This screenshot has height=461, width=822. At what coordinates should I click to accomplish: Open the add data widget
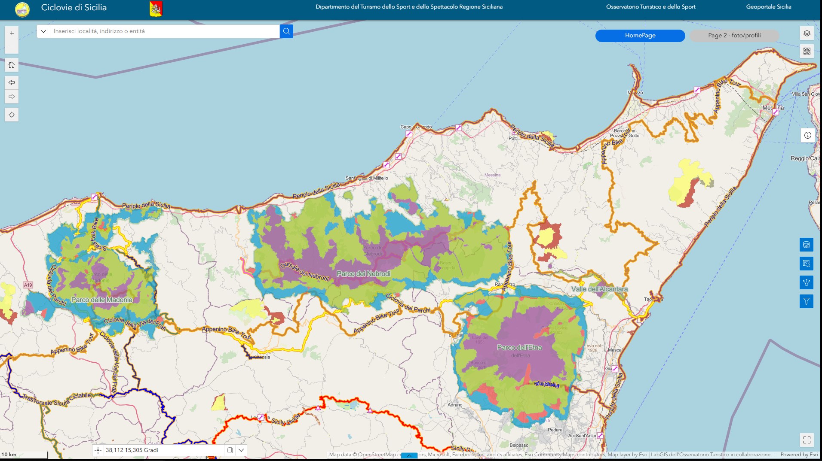[807, 245]
